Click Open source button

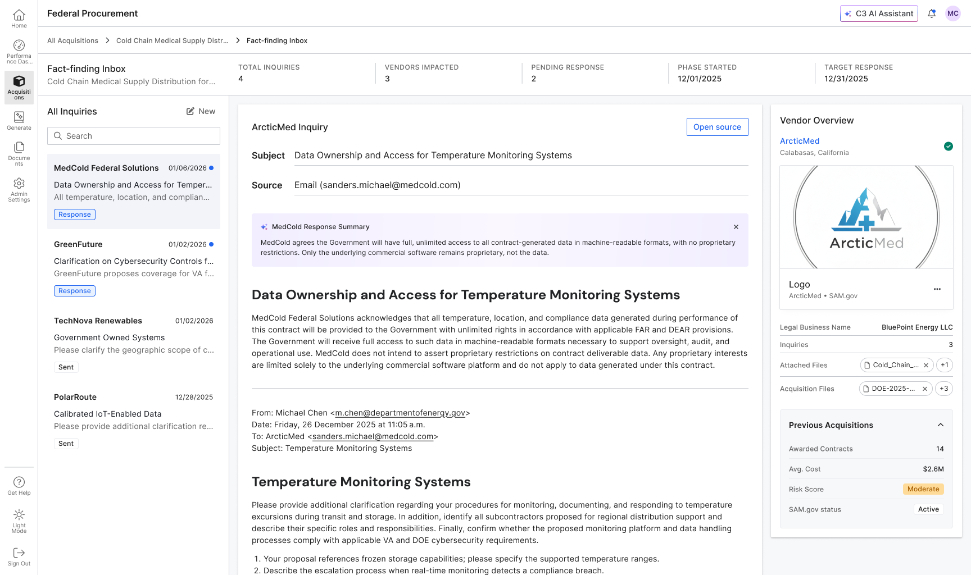(x=717, y=127)
